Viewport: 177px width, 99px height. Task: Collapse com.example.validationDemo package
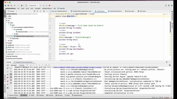pyautogui.click(x=11, y=27)
